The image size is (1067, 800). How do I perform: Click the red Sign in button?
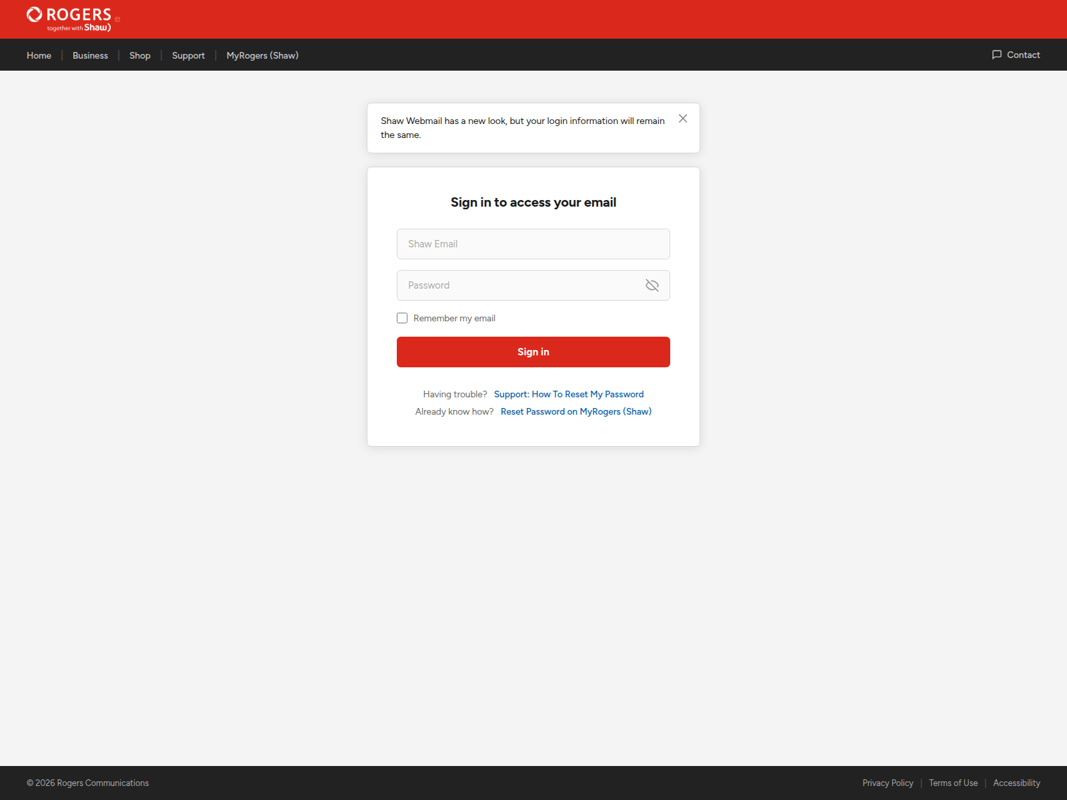pos(533,352)
